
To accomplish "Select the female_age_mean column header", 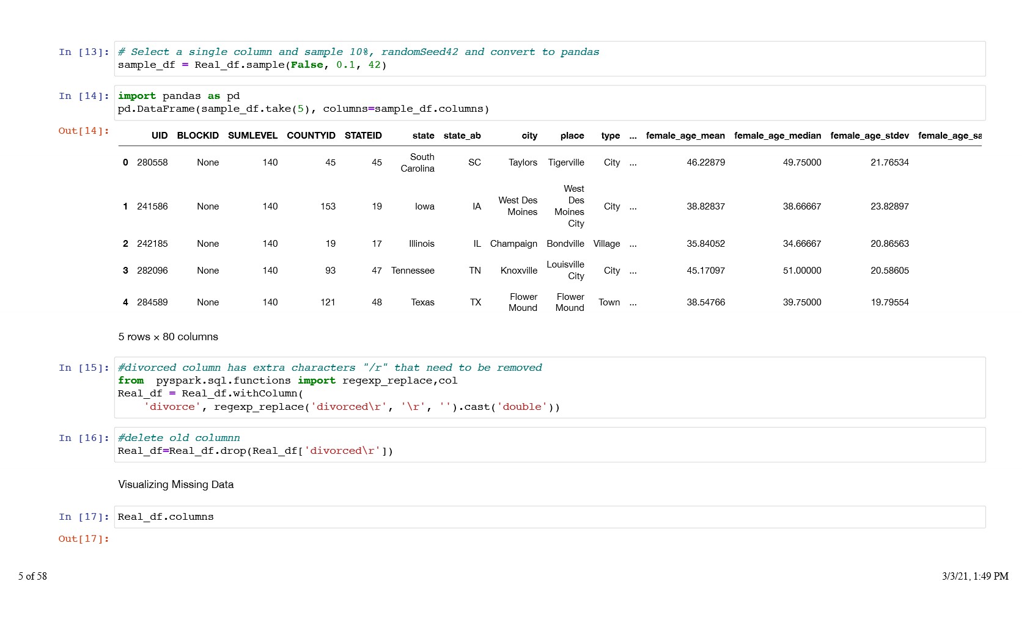I will pyautogui.click(x=685, y=136).
